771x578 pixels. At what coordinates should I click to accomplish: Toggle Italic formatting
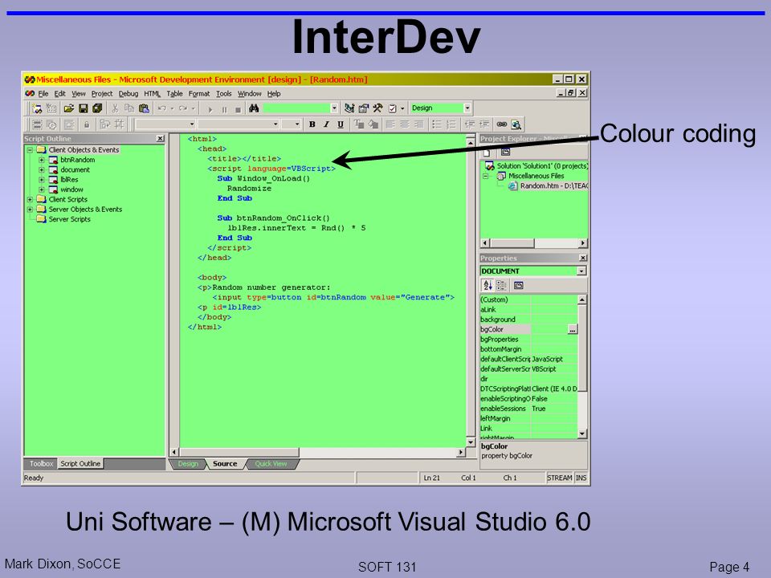point(326,124)
